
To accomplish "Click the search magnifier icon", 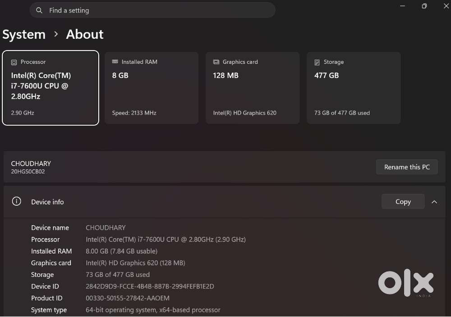I will pos(39,11).
